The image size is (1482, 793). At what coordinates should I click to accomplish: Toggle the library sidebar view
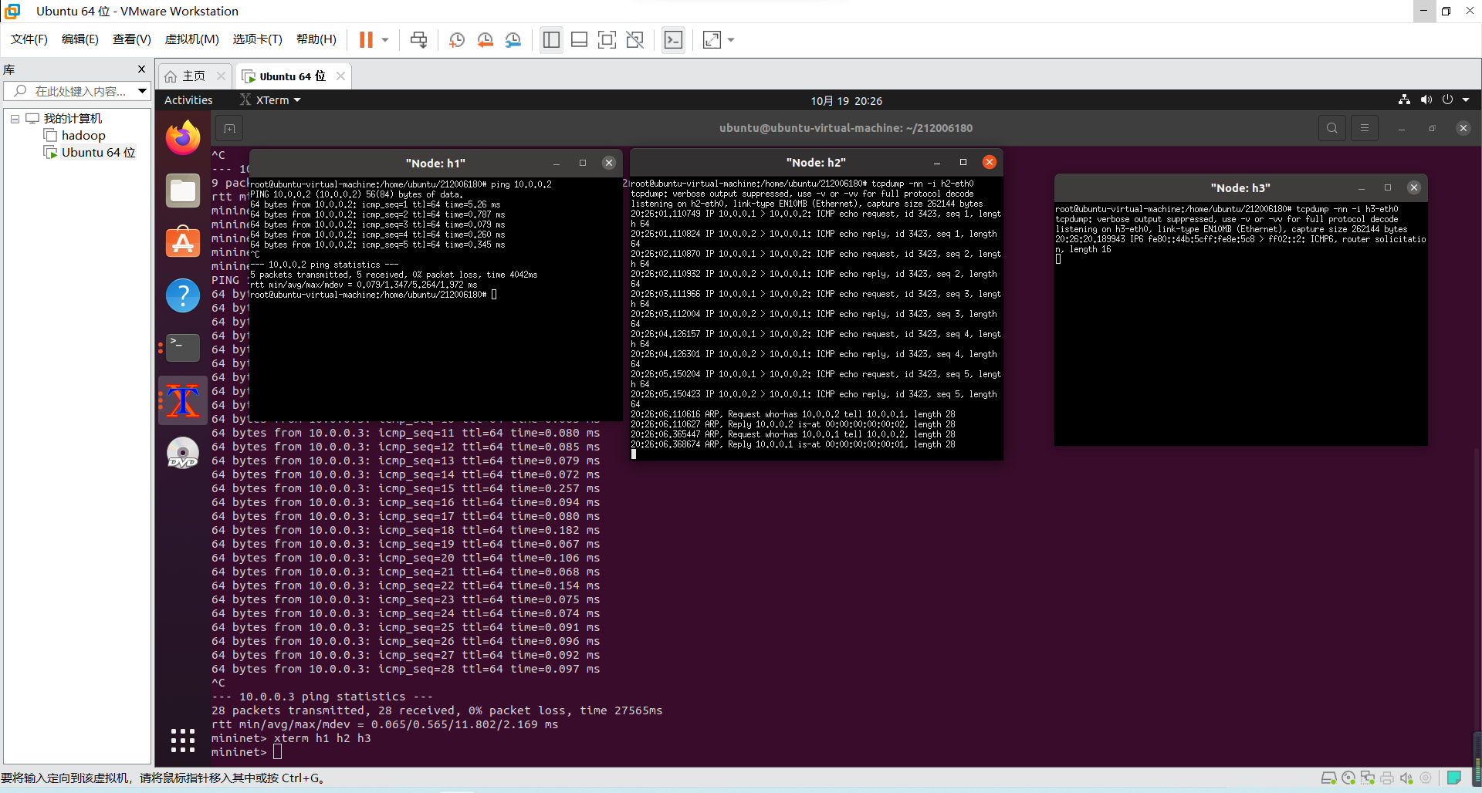click(x=551, y=40)
